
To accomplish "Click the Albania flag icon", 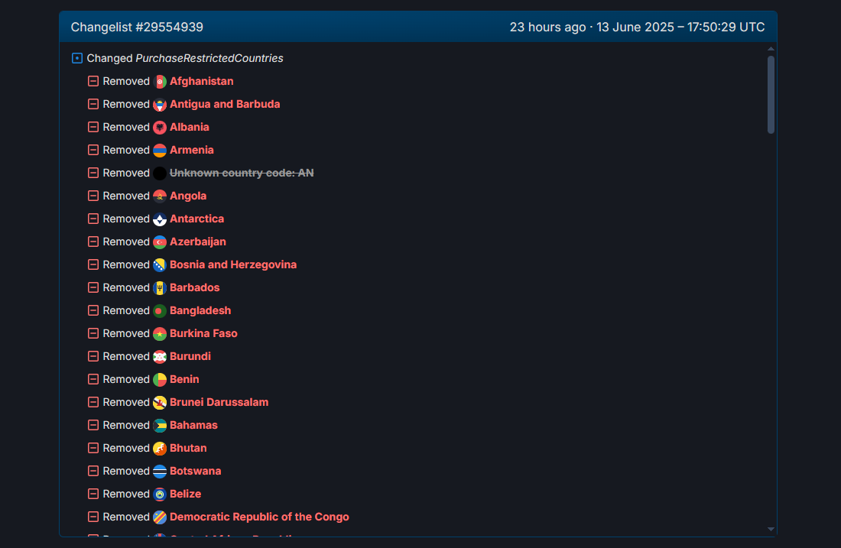I will coord(160,128).
